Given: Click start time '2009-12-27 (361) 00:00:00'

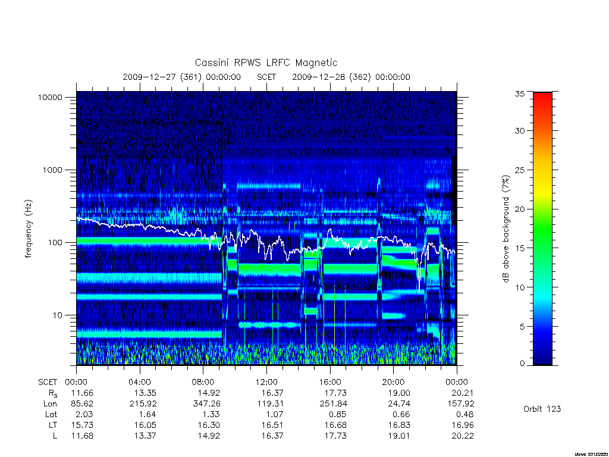Looking at the screenshot, I should tap(182, 77).
